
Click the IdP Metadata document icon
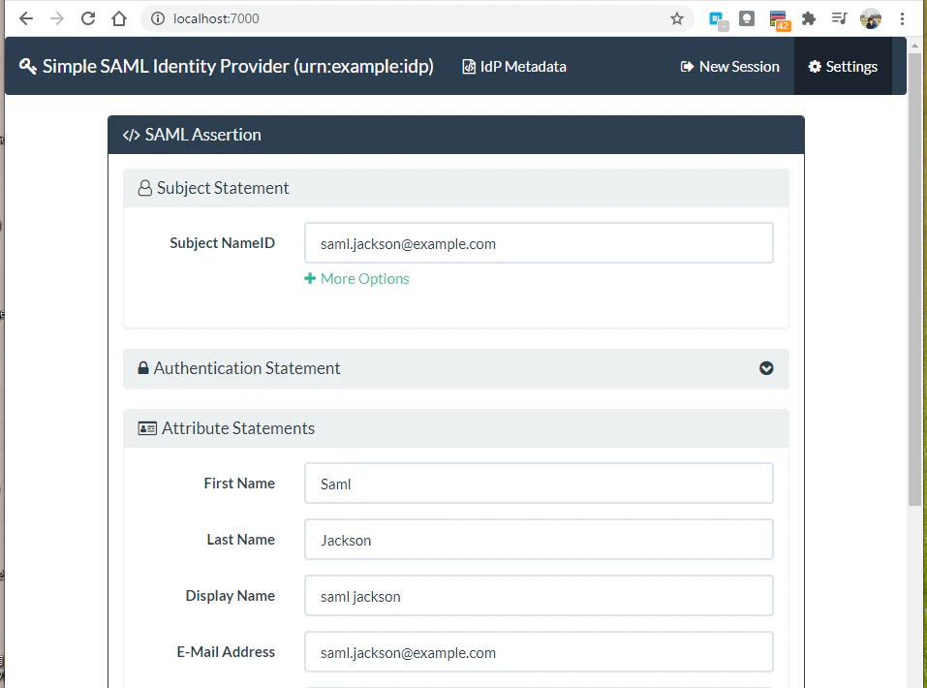[x=468, y=67]
